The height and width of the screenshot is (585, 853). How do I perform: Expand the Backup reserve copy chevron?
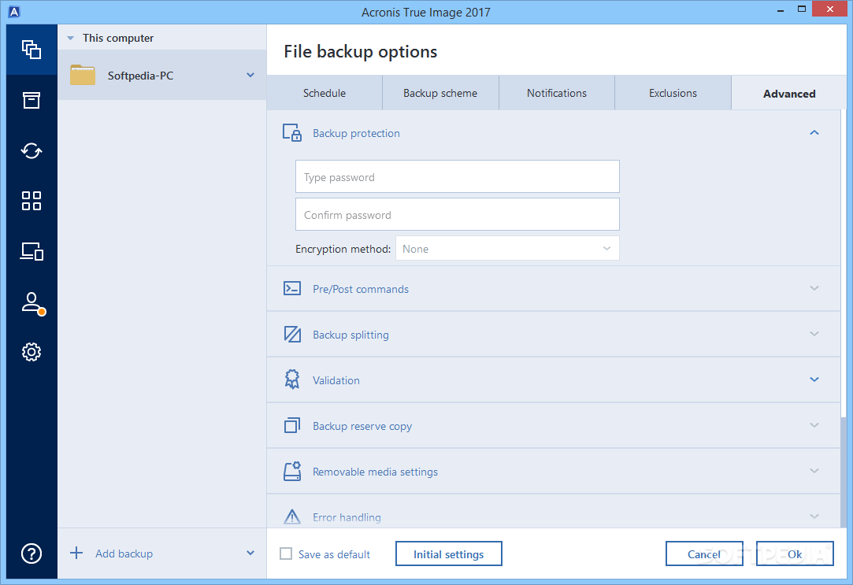tap(814, 425)
